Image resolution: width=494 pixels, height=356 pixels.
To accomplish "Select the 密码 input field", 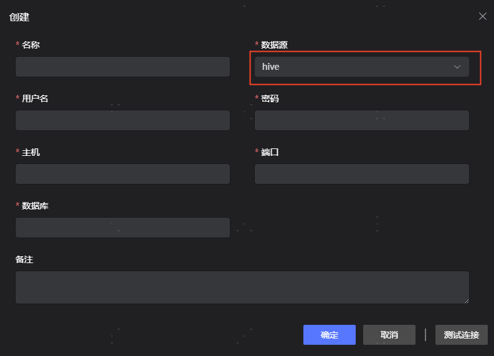I will pos(361,120).
